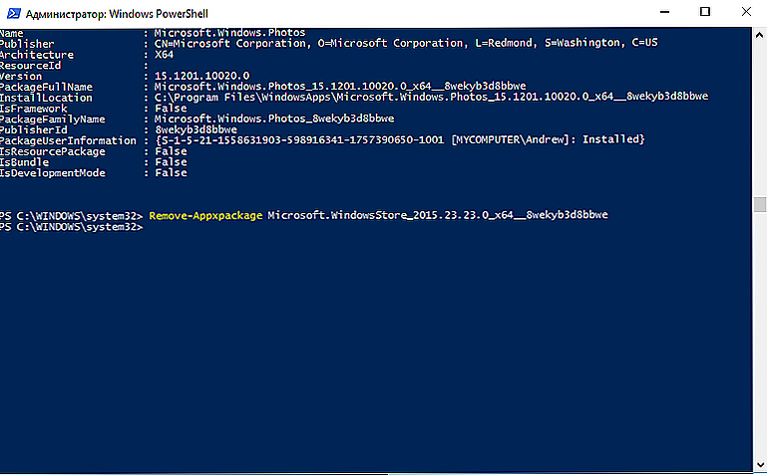Click the Name value Microsoft.Windows.Photos

(230, 33)
